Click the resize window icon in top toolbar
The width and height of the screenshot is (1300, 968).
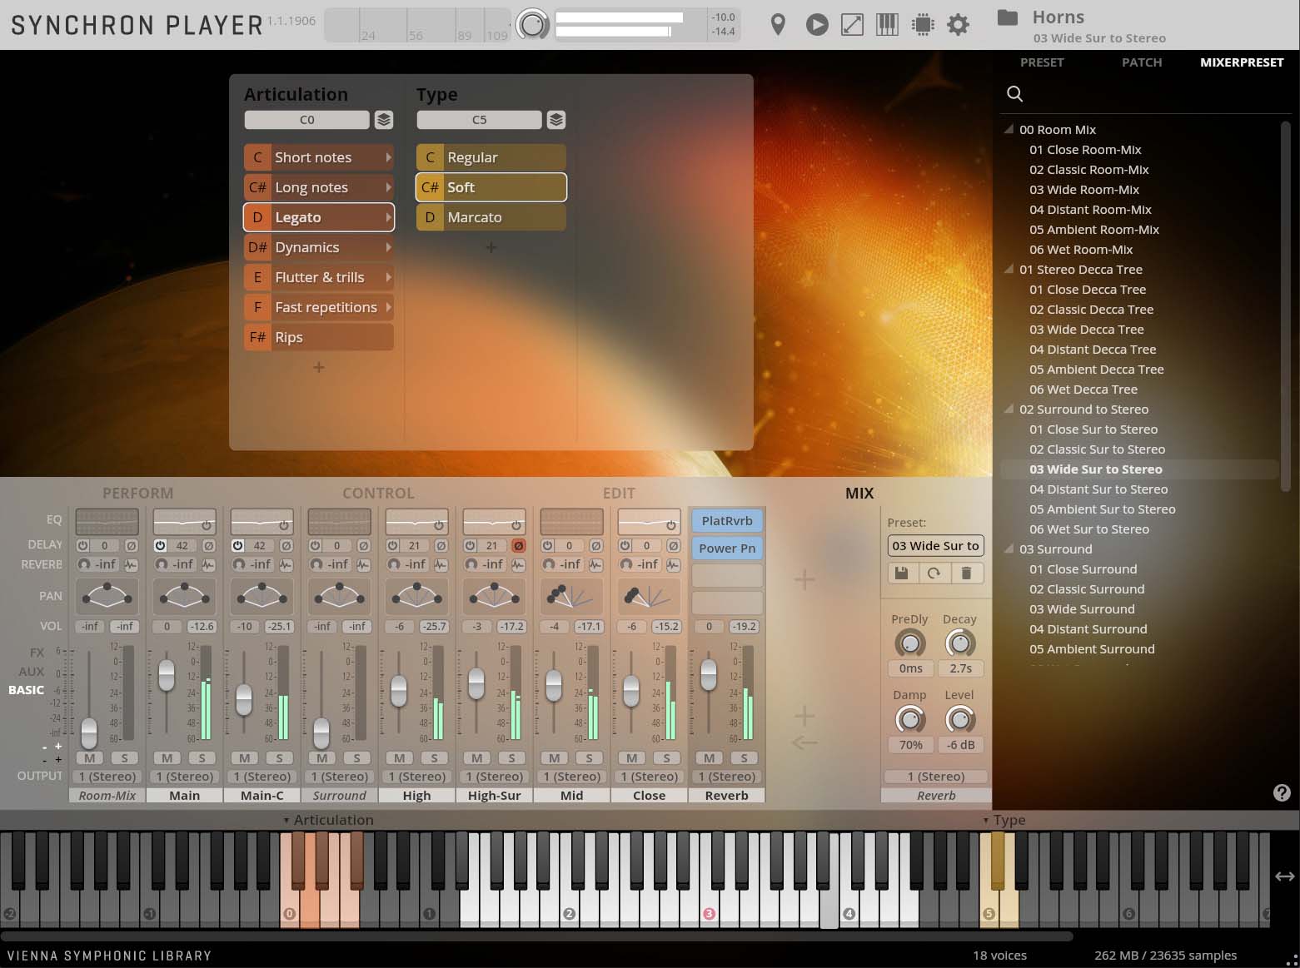pos(852,25)
